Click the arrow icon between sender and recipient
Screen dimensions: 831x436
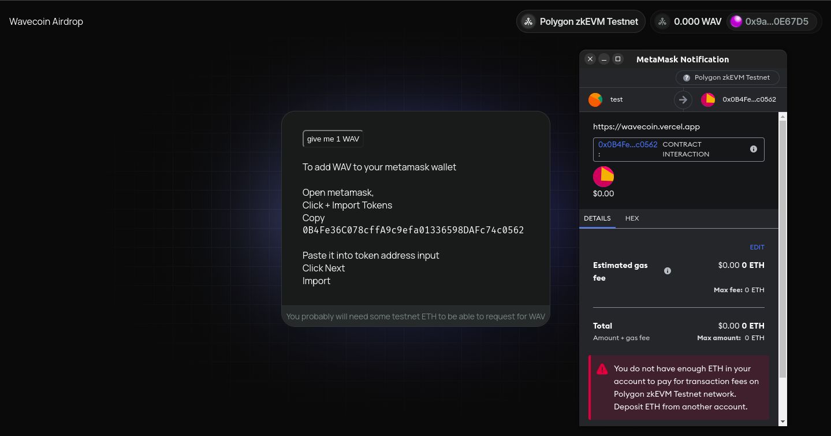(683, 99)
